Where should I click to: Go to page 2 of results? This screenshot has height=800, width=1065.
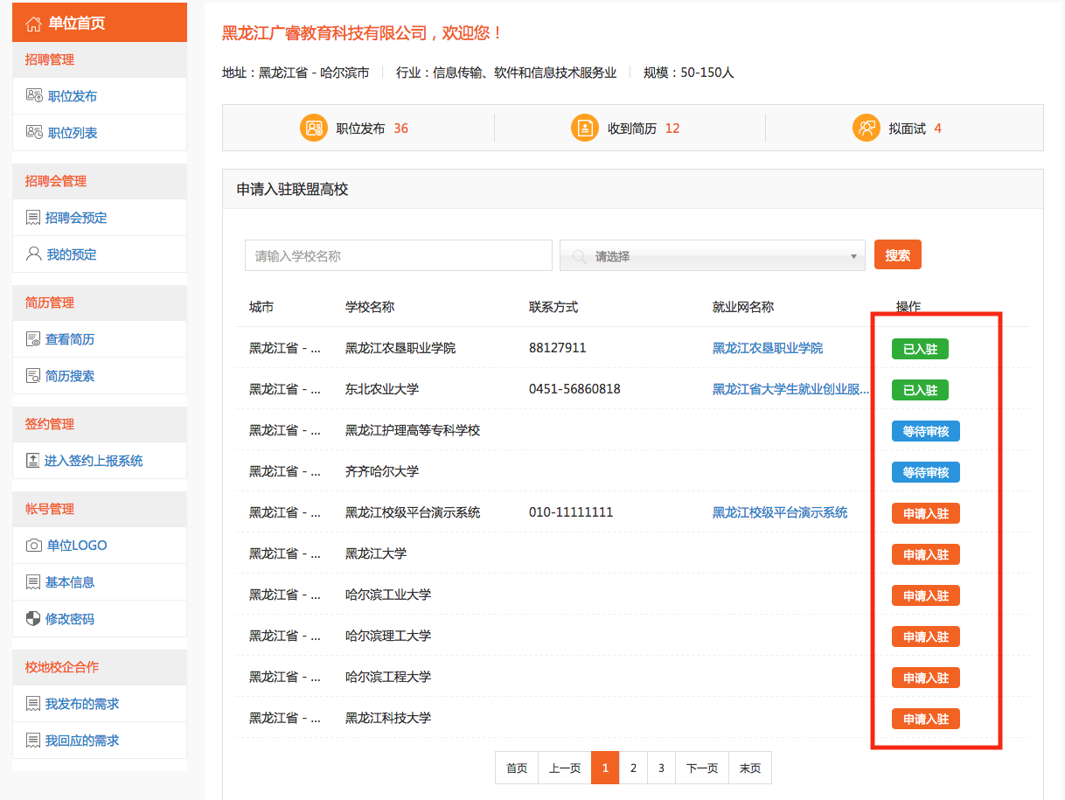(633, 769)
